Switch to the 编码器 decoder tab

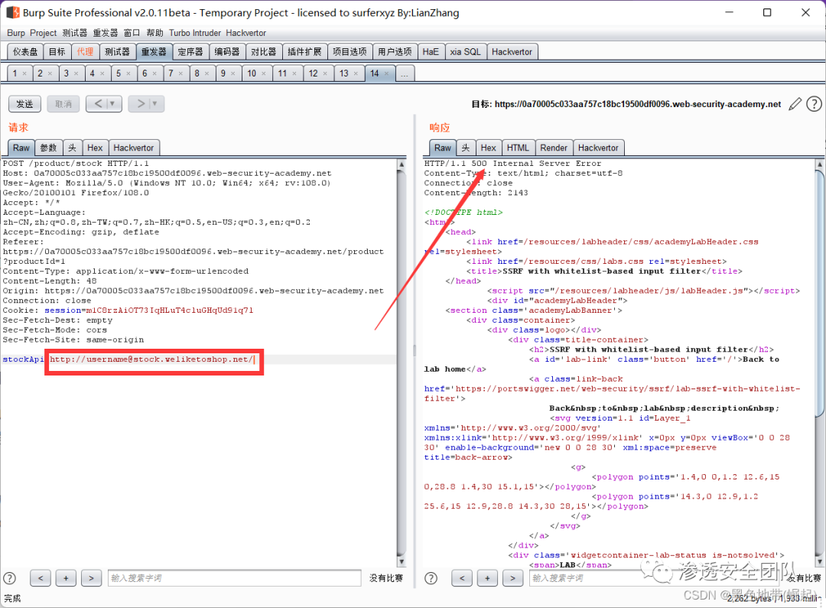(227, 52)
